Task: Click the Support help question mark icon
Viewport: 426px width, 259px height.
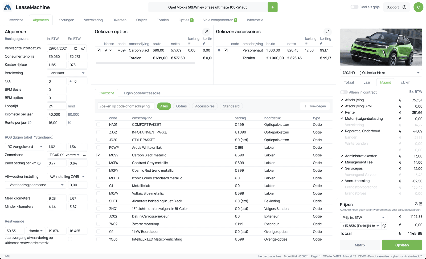Action: (404, 7)
